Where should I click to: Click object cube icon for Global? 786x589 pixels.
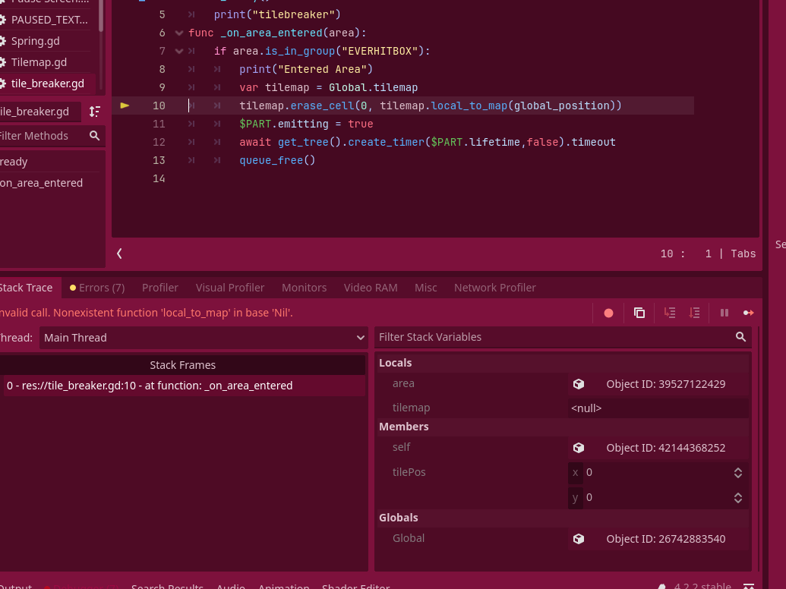pos(579,539)
